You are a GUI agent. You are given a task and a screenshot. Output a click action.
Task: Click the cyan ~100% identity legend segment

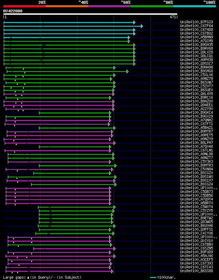pos(195,6)
